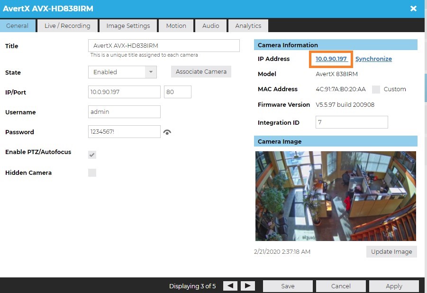Click the Synchronize link
427x293 pixels.
click(x=373, y=59)
